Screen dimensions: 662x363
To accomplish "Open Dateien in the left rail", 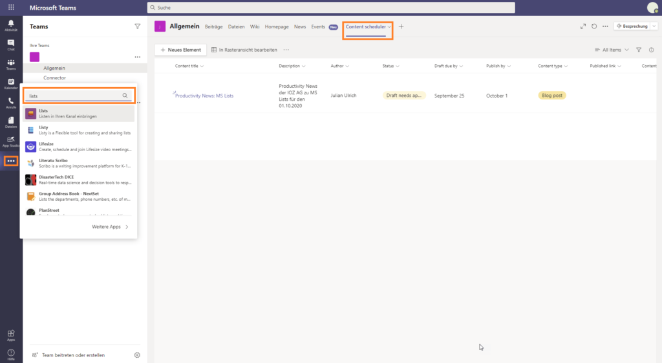I will tap(11, 122).
